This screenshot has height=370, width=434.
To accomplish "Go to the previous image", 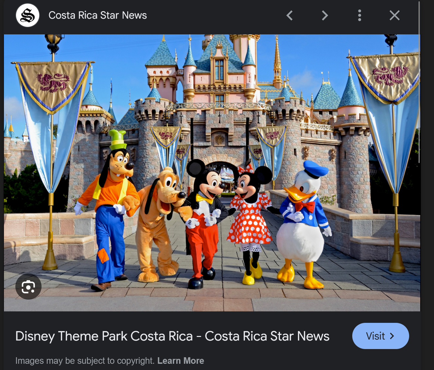I will [289, 15].
